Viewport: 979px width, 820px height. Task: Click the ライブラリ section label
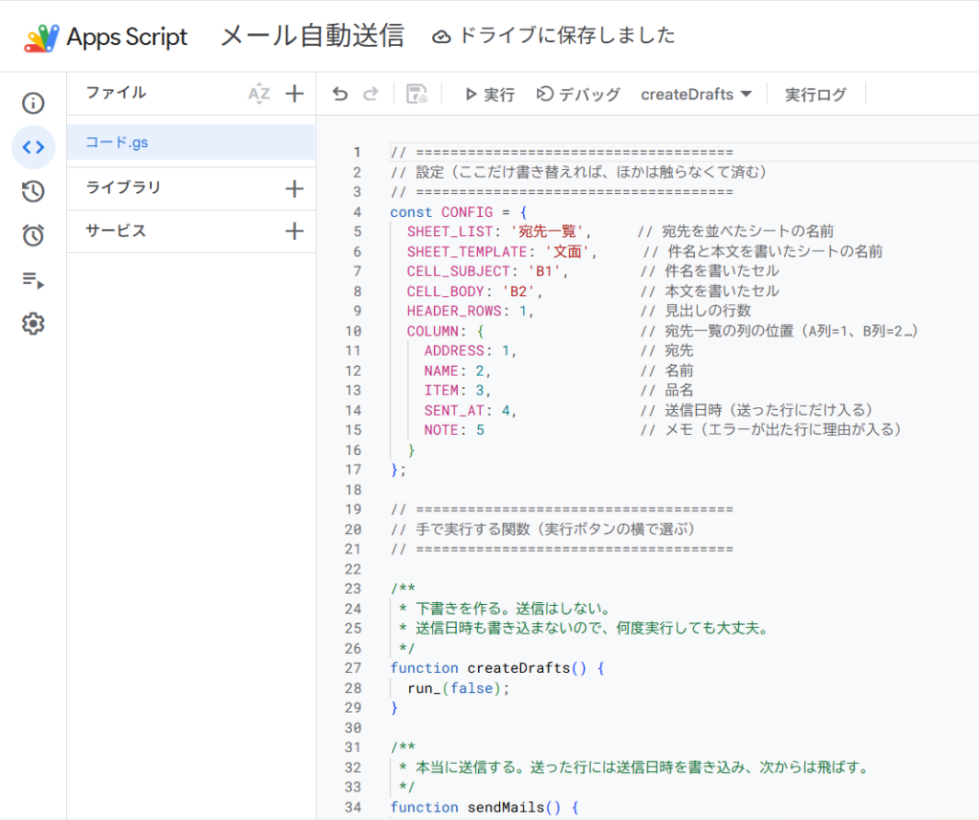[123, 188]
